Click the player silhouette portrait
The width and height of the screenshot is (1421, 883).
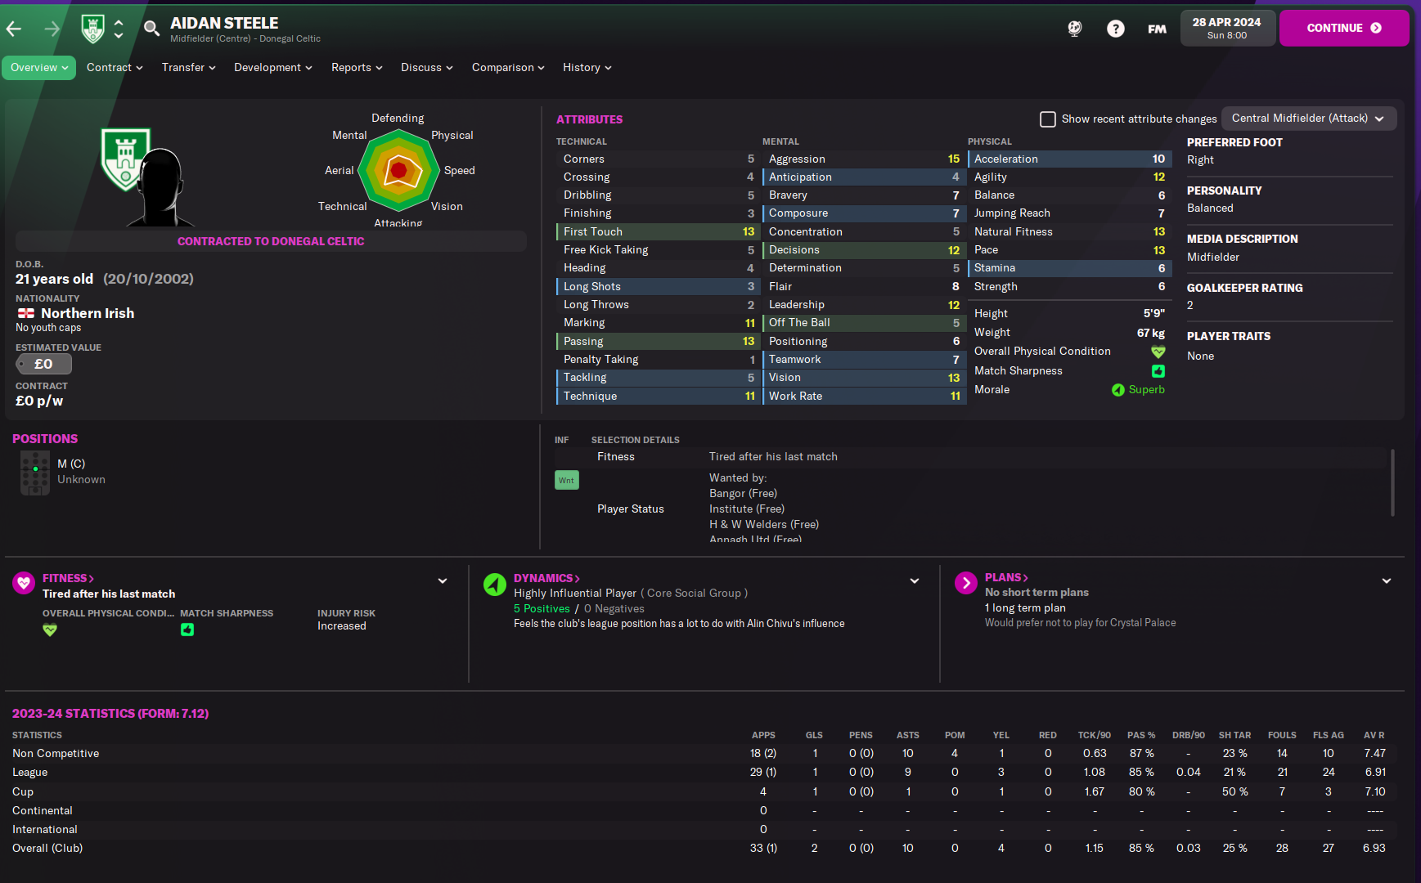tap(160, 187)
